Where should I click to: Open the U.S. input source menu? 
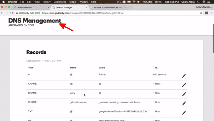tap(158, 2)
